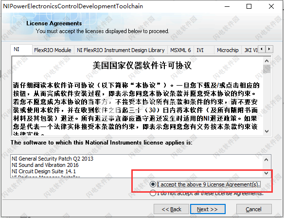Open the FlexRIO Module tab

pyautogui.click(x=53, y=50)
